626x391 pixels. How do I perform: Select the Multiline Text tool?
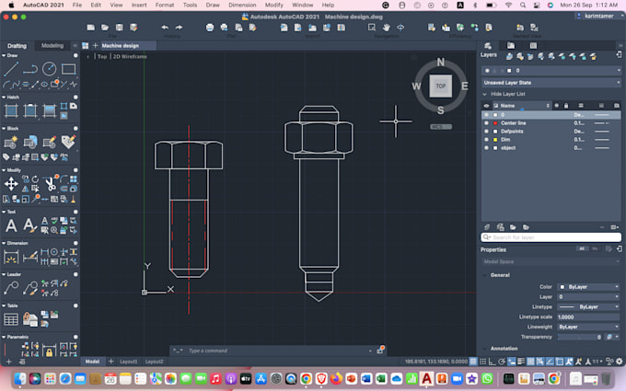click(11, 225)
